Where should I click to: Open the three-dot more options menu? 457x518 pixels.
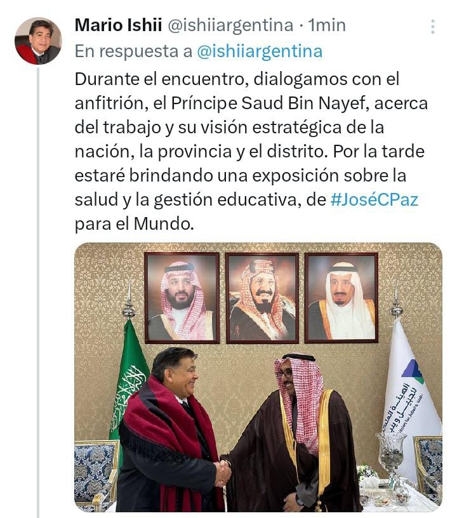(x=433, y=27)
